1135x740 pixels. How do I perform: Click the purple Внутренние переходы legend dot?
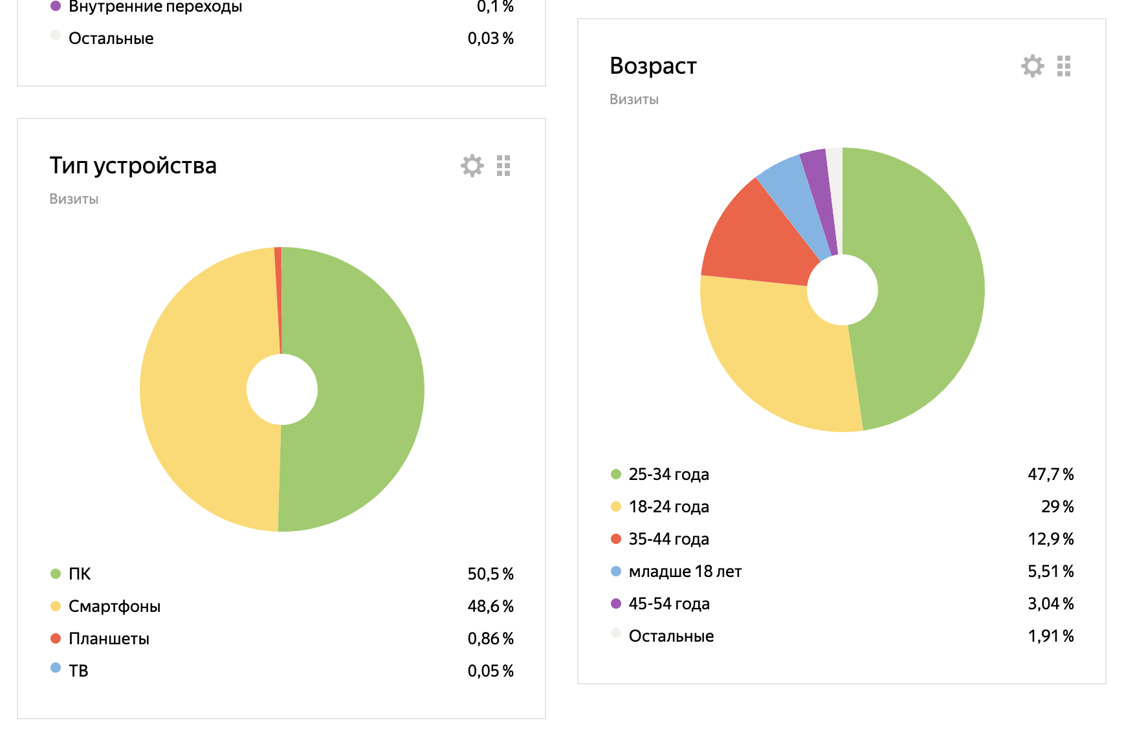click(x=56, y=6)
